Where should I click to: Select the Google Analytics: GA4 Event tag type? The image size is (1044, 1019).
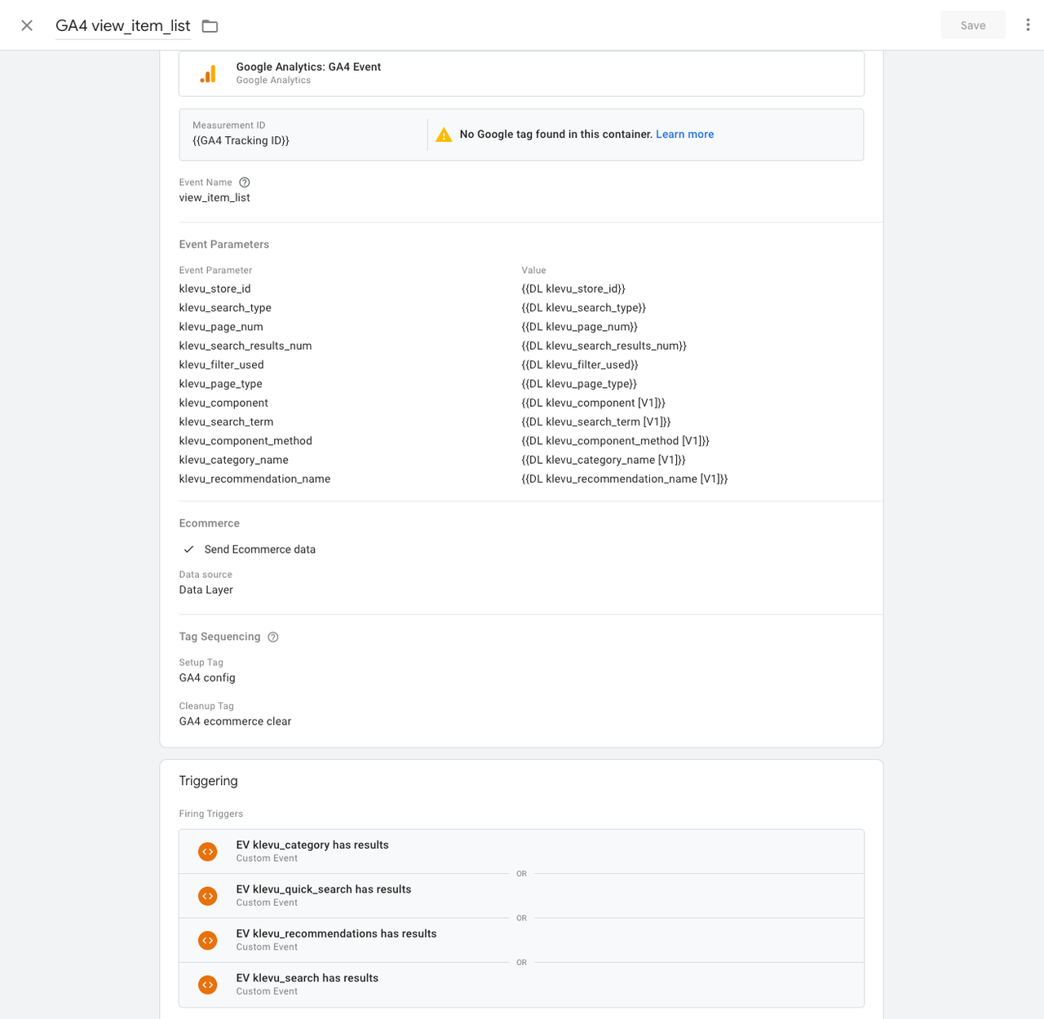521,73
